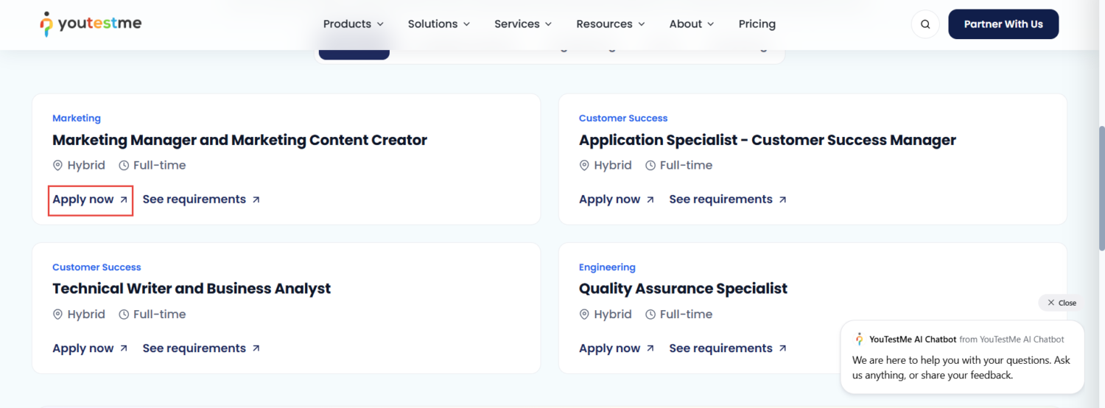1105x408 pixels.
Task: Click the location pin icon on Application Specialist card
Action: (x=585, y=166)
